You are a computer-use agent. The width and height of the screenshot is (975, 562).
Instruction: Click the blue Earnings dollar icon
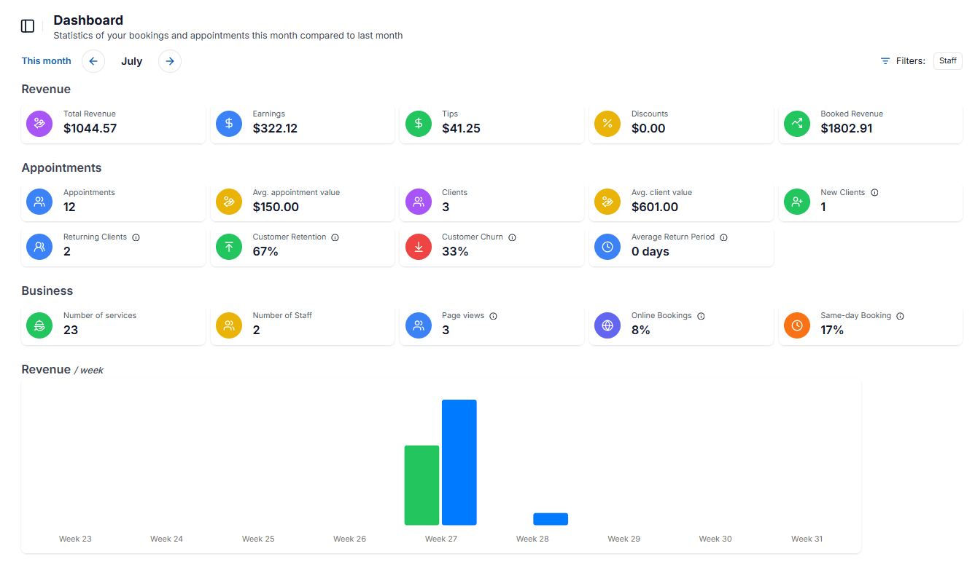point(228,123)
